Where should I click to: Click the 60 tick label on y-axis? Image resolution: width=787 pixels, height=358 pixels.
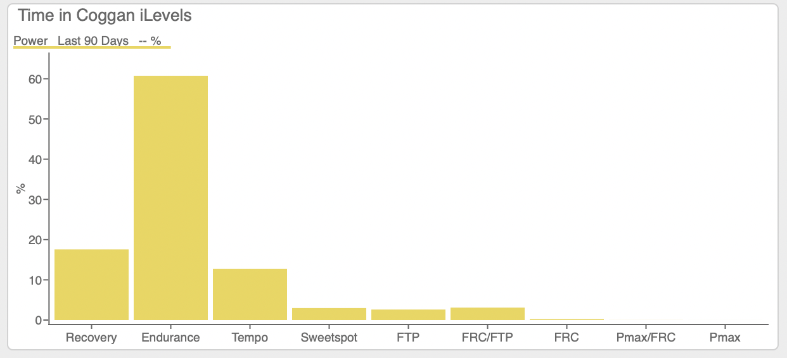[34, 79]
